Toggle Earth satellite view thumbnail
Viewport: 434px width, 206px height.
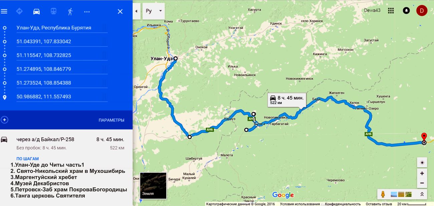pyautogui.click(x=153, y=185)
